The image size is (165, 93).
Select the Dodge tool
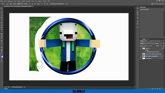[x=2, y=38]
